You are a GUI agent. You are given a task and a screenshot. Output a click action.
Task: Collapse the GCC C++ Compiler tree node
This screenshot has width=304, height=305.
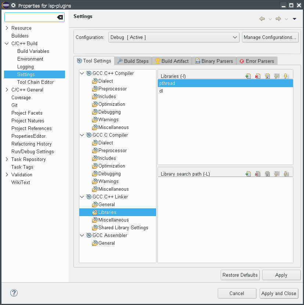(82, 73)
